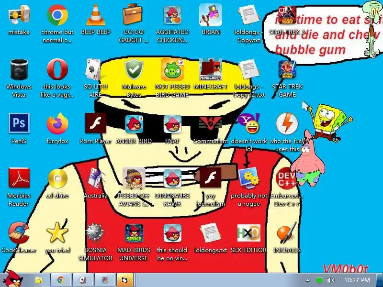Image resolution: width=383 pixels, height=287 pixels.
Task: Open the Morbius Reader Adobe icon
Action: pyautogui.click(x=19, y=177)
